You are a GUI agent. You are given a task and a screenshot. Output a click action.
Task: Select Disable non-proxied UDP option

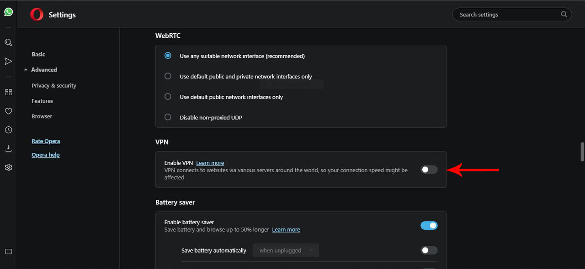(x=168, y=117)
